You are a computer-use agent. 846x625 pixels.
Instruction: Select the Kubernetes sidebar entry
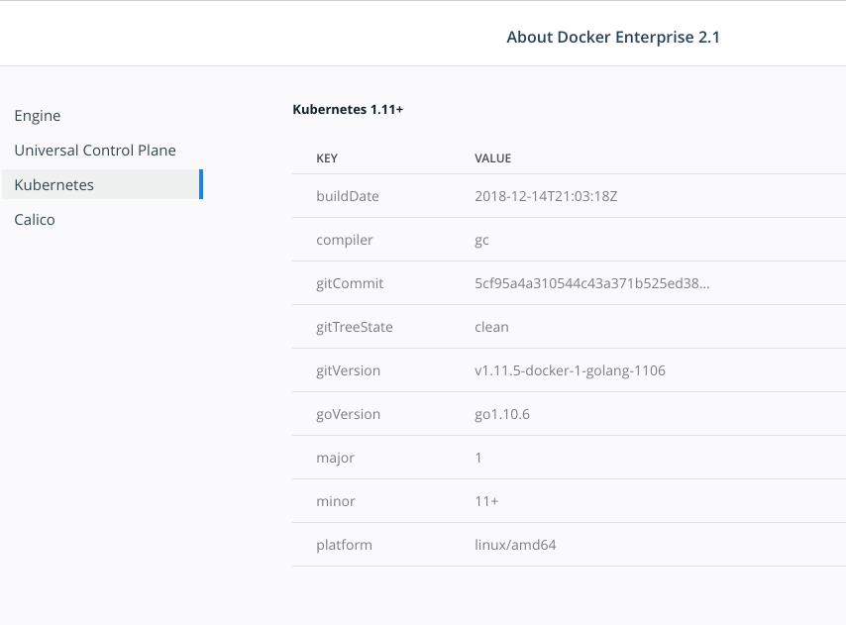[x=53, y=184]
